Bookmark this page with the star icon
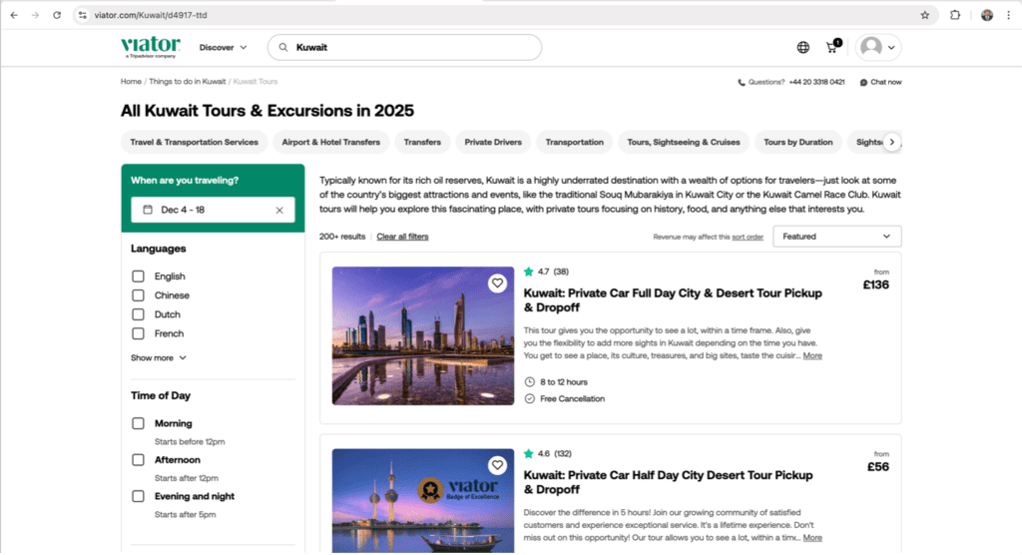This screenshot has height=555, width=1022. 925,15
